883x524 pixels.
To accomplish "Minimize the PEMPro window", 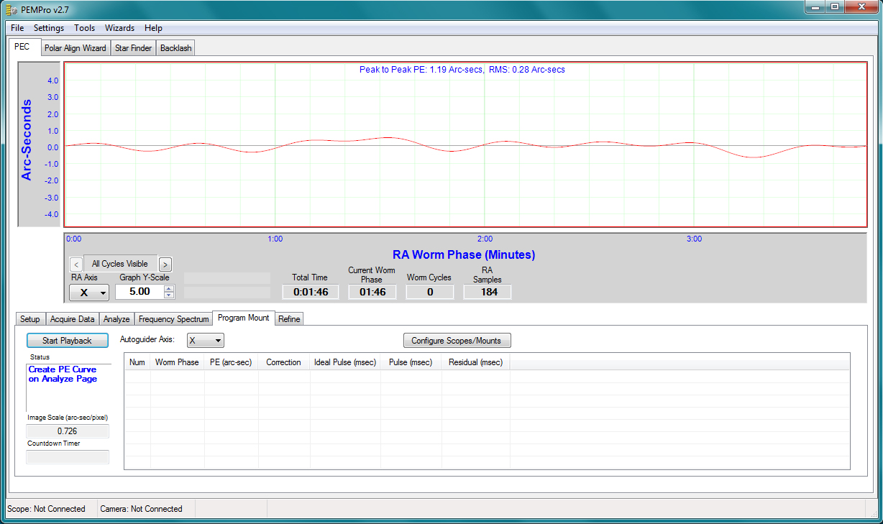I will click(x=815, y=7).
